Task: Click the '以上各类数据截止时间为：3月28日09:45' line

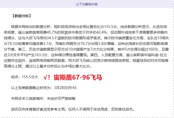Action: point(44,88)
